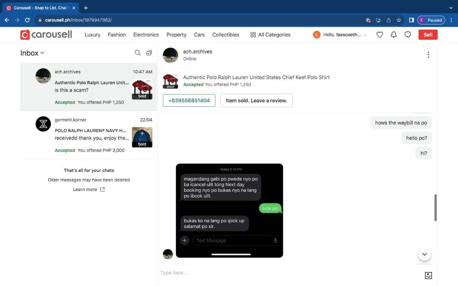The height and width of the screenshot is (286, 458).
Task: Open the Property category
Action: 176,35
